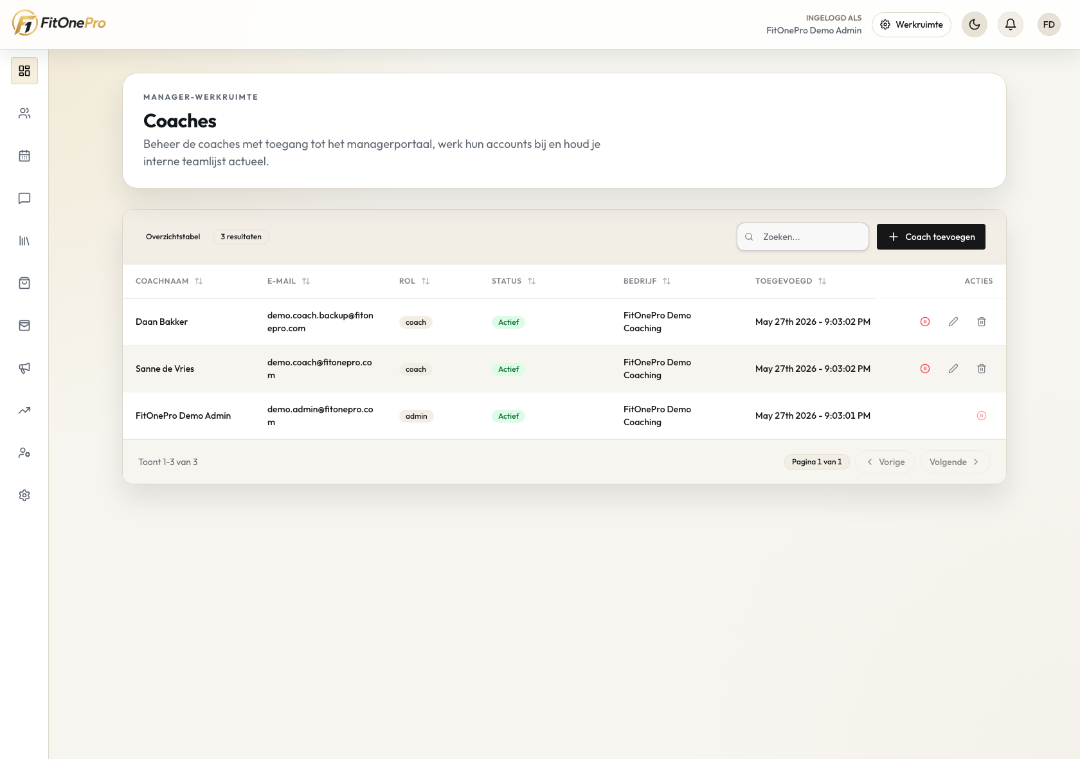Open the FD user avatar menu
Image resolution: width=1080 pixels, height=759 pixels.
1049,24
